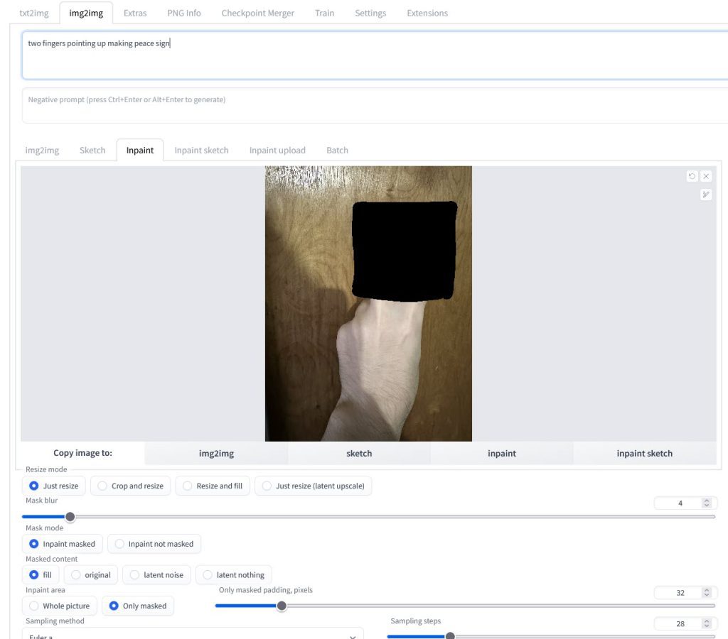Click the masked hand image canvas
Screen dimensions: 728x639
click(368, 304)
